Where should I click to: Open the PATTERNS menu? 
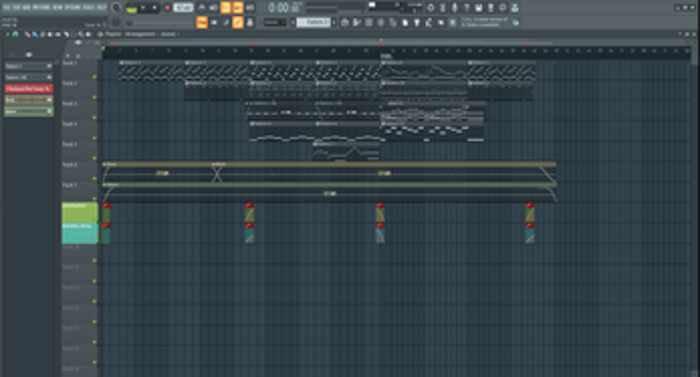(x=41, y=8)
